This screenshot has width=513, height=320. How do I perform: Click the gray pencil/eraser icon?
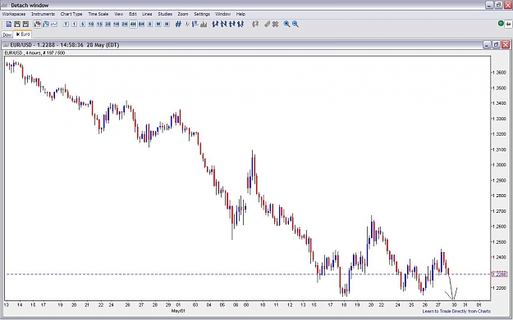point(268,24)
